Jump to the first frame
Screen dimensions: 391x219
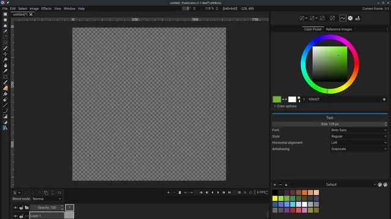[201, 192]
